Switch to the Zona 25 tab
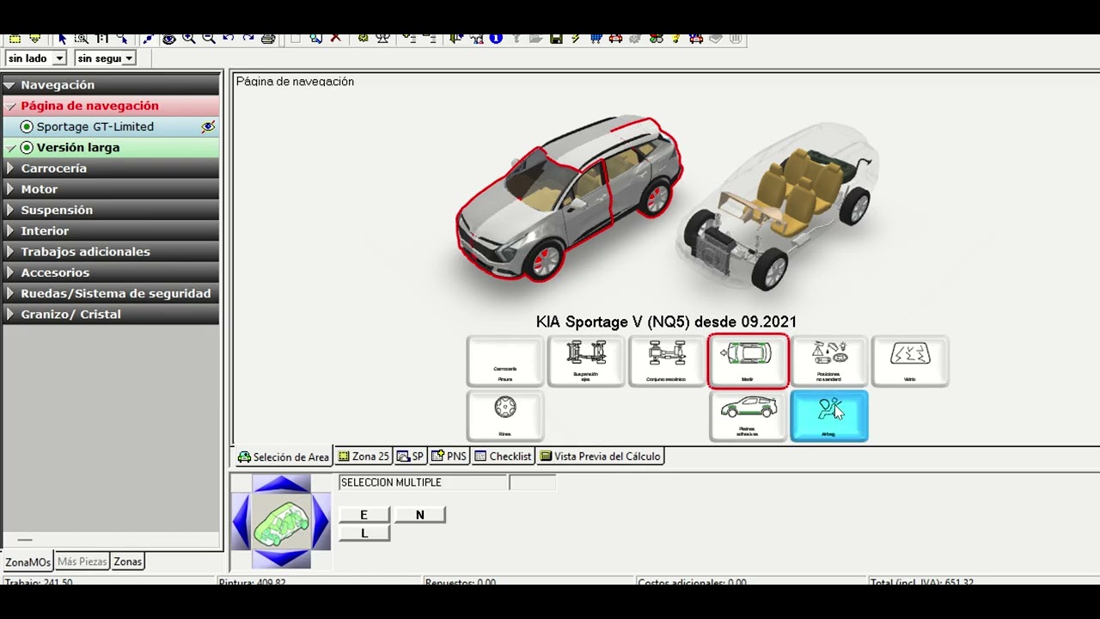The image size is (1100, 619). pos(364,457)
